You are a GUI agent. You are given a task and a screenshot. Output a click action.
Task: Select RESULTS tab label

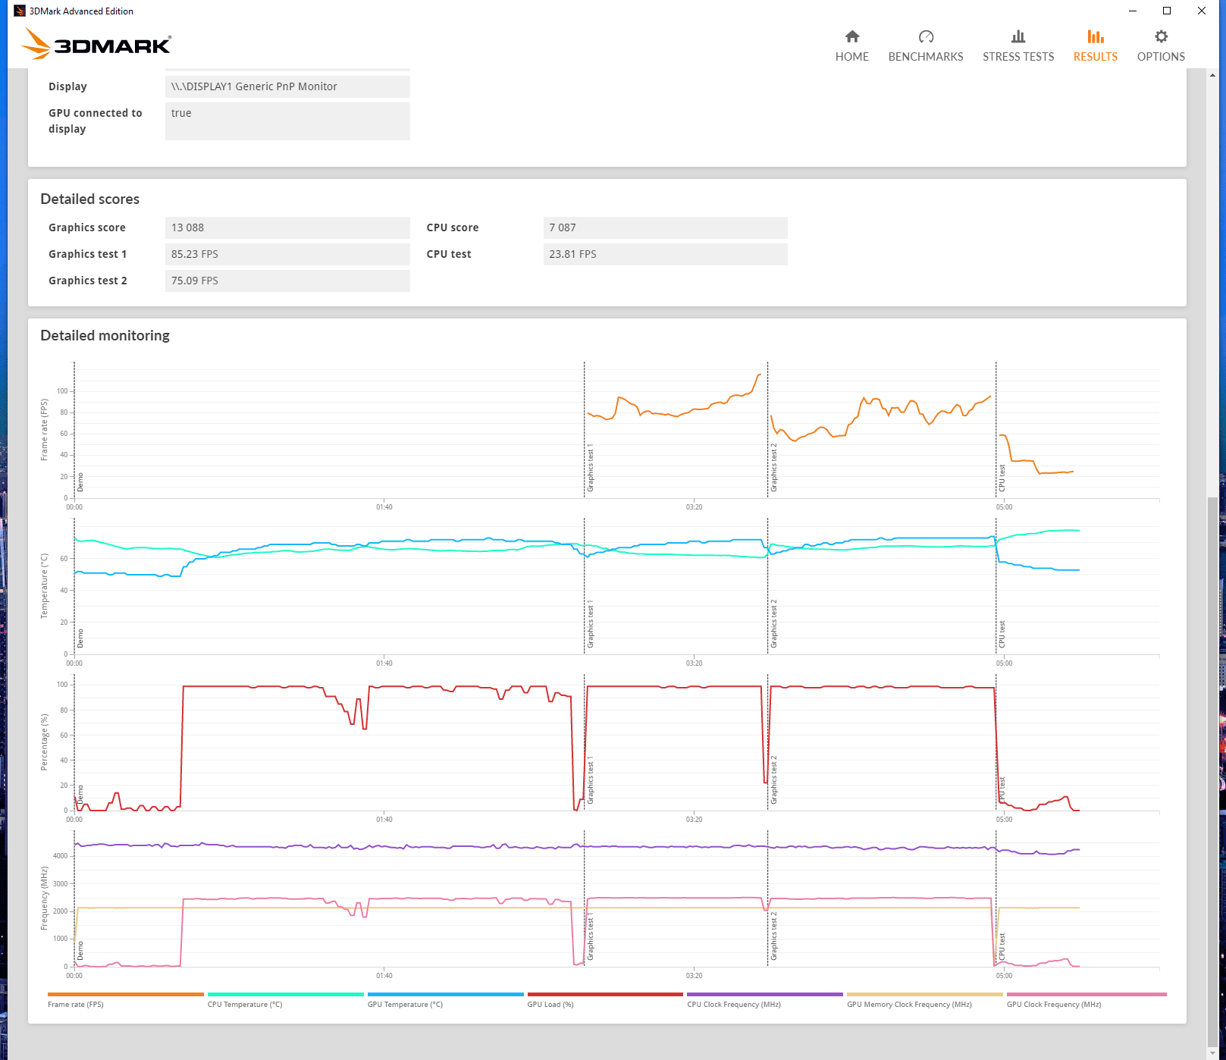[1096, 57]
